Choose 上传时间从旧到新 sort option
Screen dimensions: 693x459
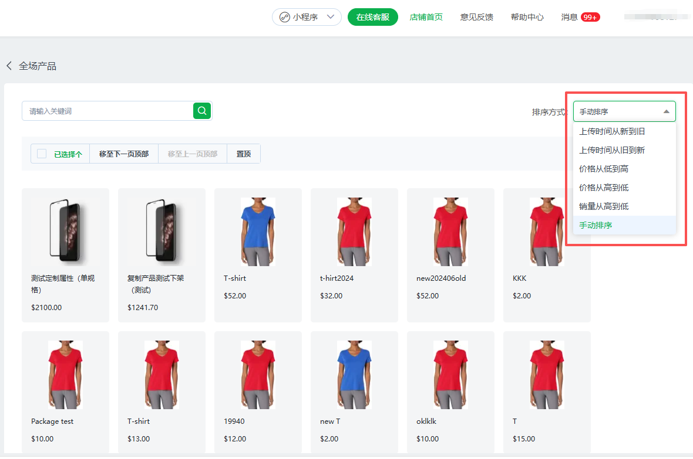click(x=612, y=150)
